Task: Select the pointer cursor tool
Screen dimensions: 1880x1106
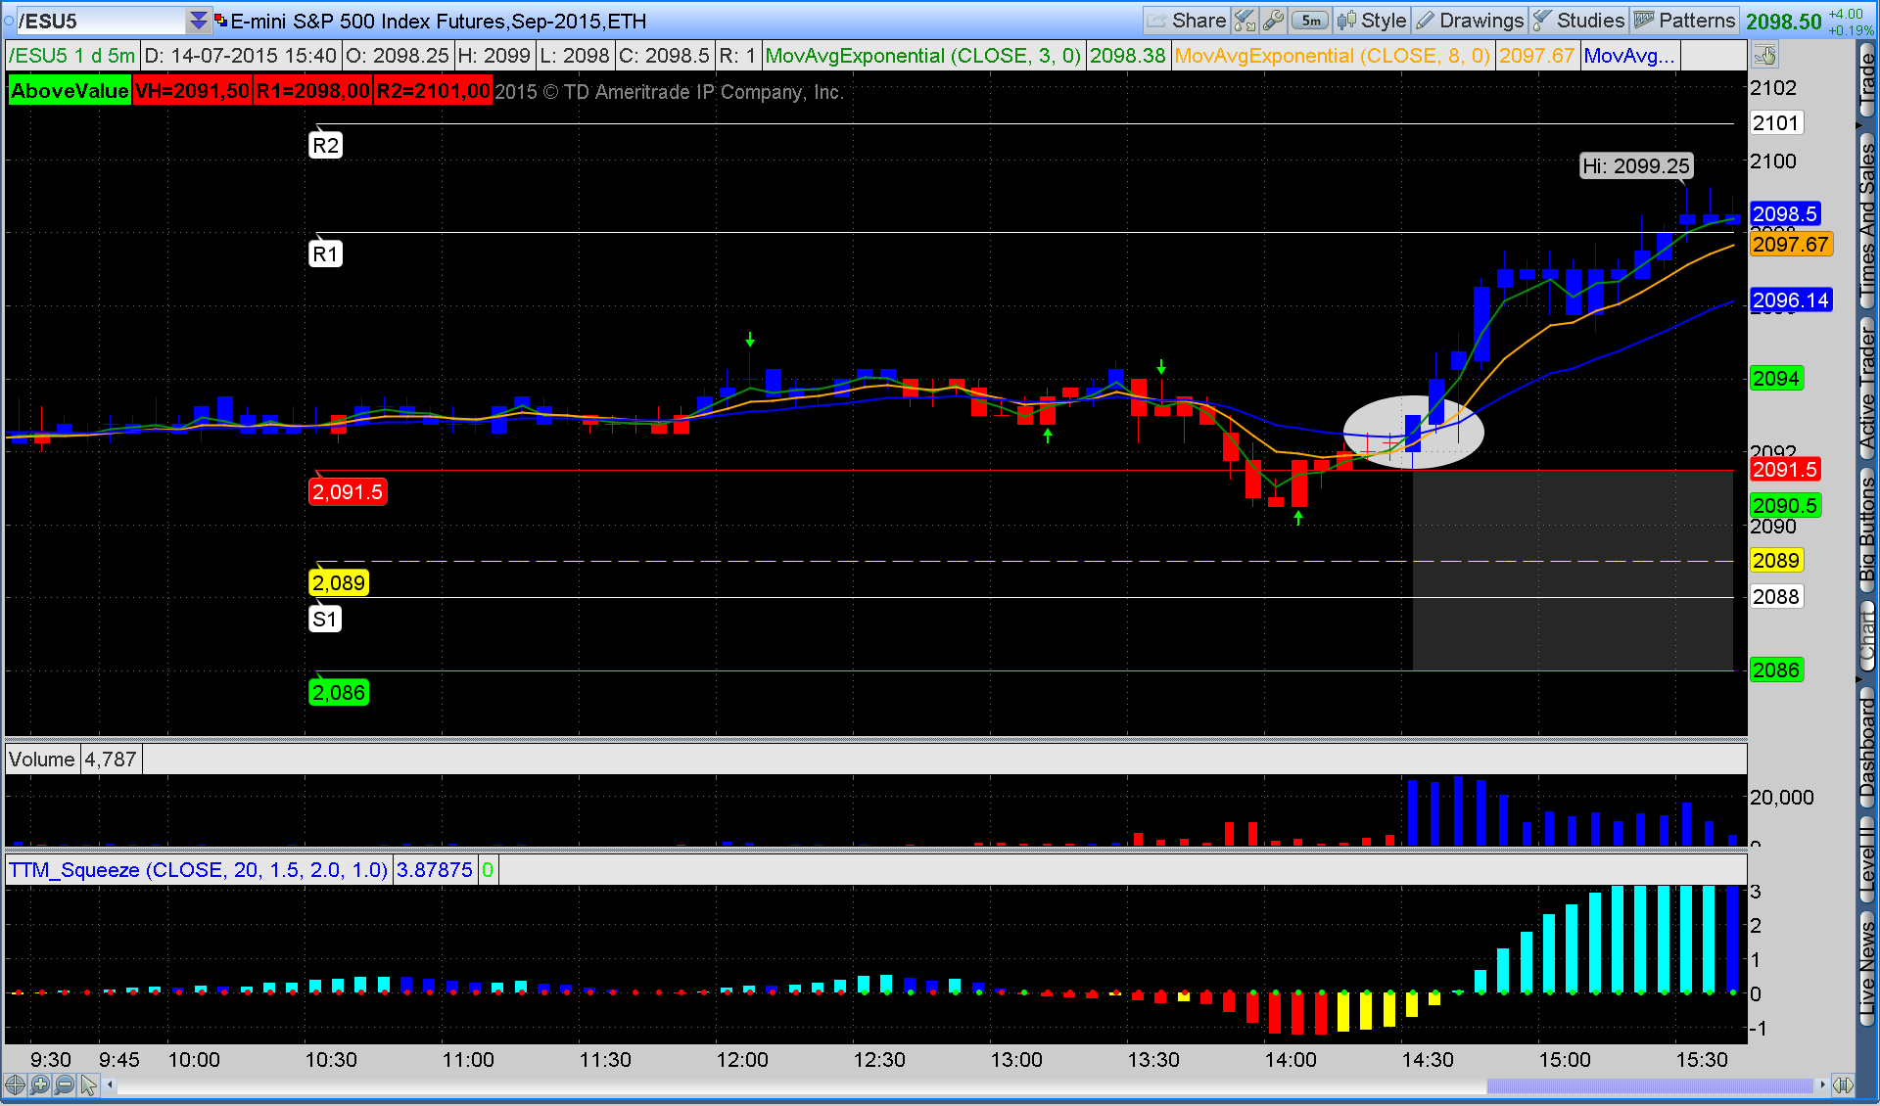Action: [x=89, y=1084]
